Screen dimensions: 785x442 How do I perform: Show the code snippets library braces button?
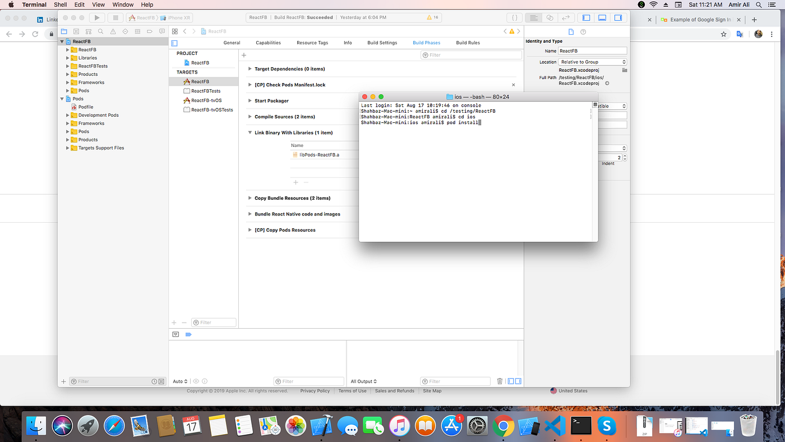point(515,18)
